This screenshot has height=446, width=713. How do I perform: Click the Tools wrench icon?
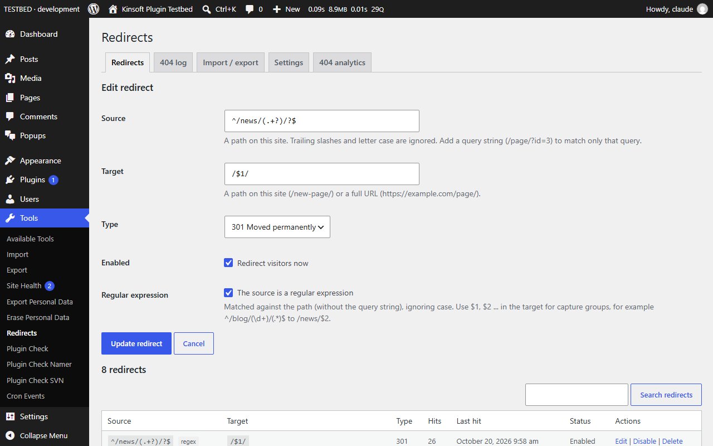[x=10, y=218]
